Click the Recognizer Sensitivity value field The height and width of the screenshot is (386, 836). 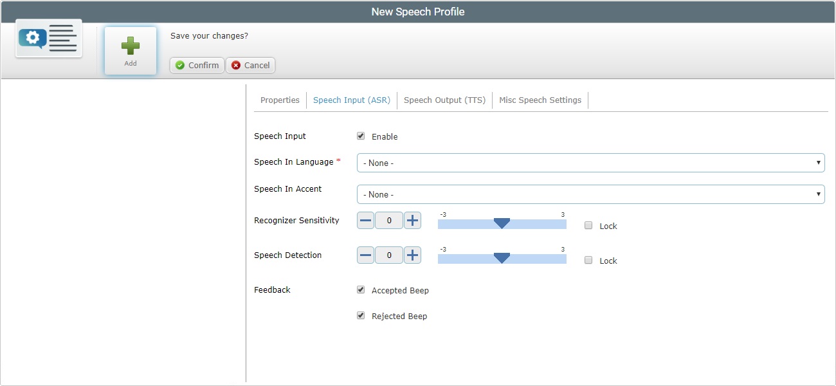[x=388, y=220]
